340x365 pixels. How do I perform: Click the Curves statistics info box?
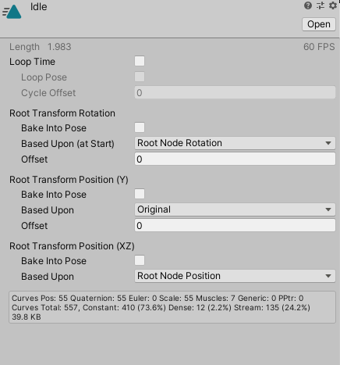pyautogui.click(x=172, y=307)
